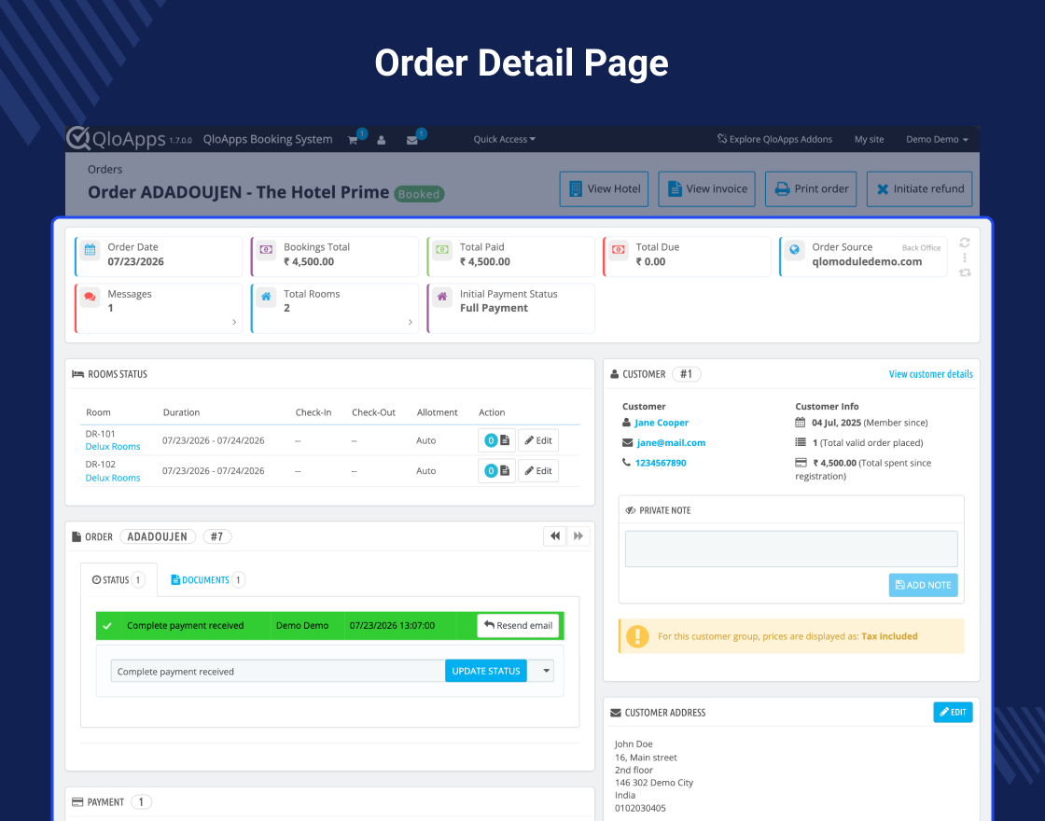
Task: Click the Print order button
Action: pyautogui.click(x=811, y=188)
